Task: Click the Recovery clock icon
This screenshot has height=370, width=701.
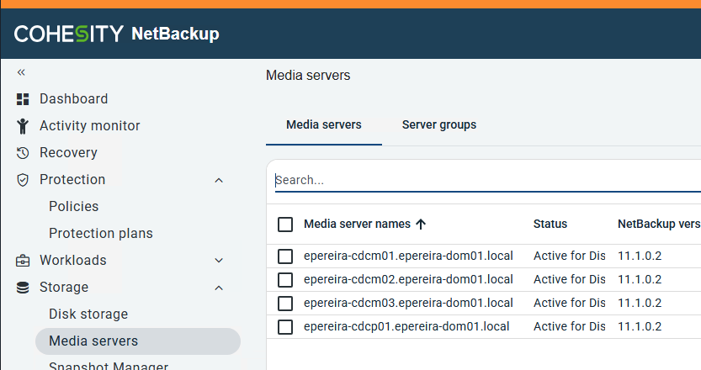Action: point(23,153)
